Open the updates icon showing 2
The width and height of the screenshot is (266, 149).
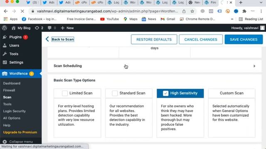click(39, 28)
